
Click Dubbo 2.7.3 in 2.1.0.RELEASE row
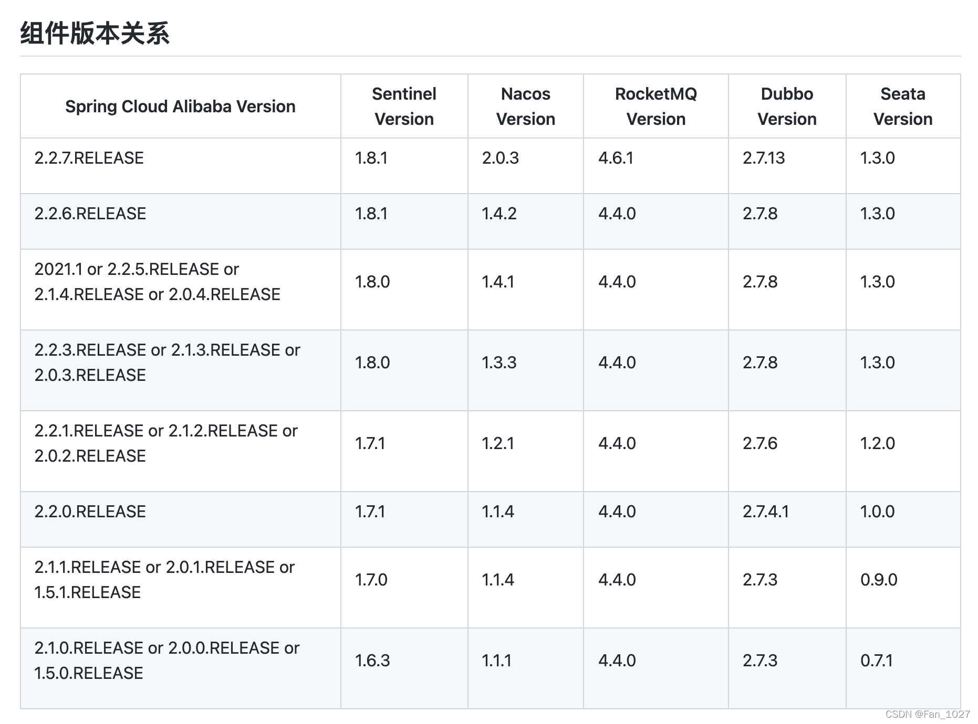click(760, 661)
